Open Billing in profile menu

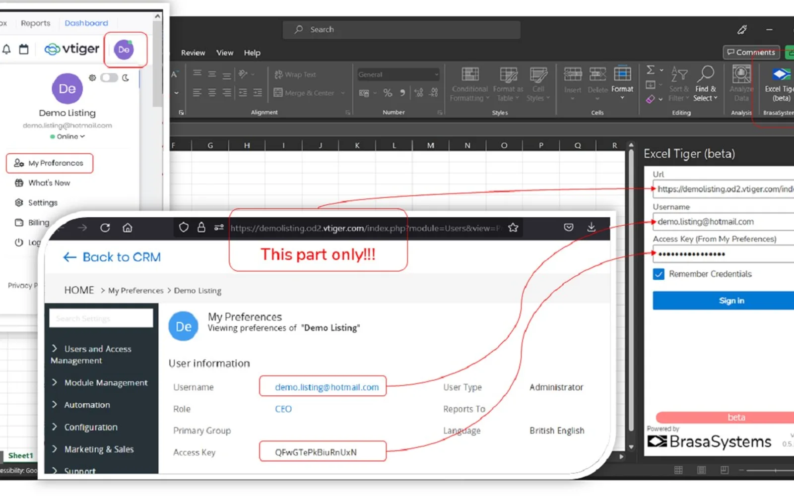32,223
